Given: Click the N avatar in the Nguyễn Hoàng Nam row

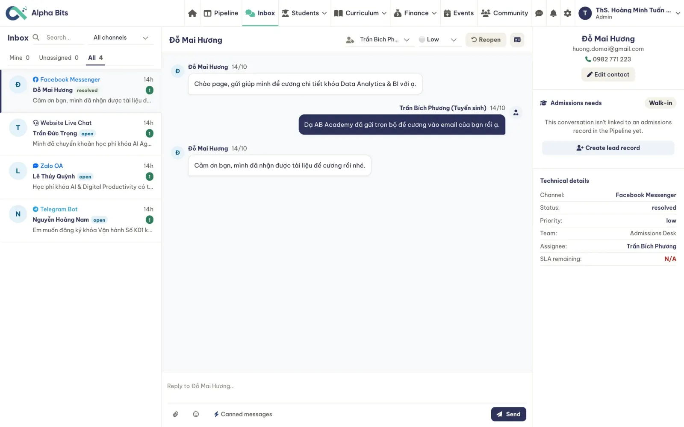Looking at the screenshot, I should tap(18, 214).
